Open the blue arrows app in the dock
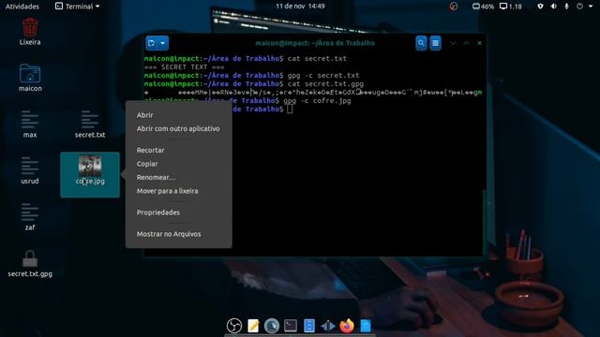Image resolution: width=600 pixels, height=337 pixels. click(328, 326)
